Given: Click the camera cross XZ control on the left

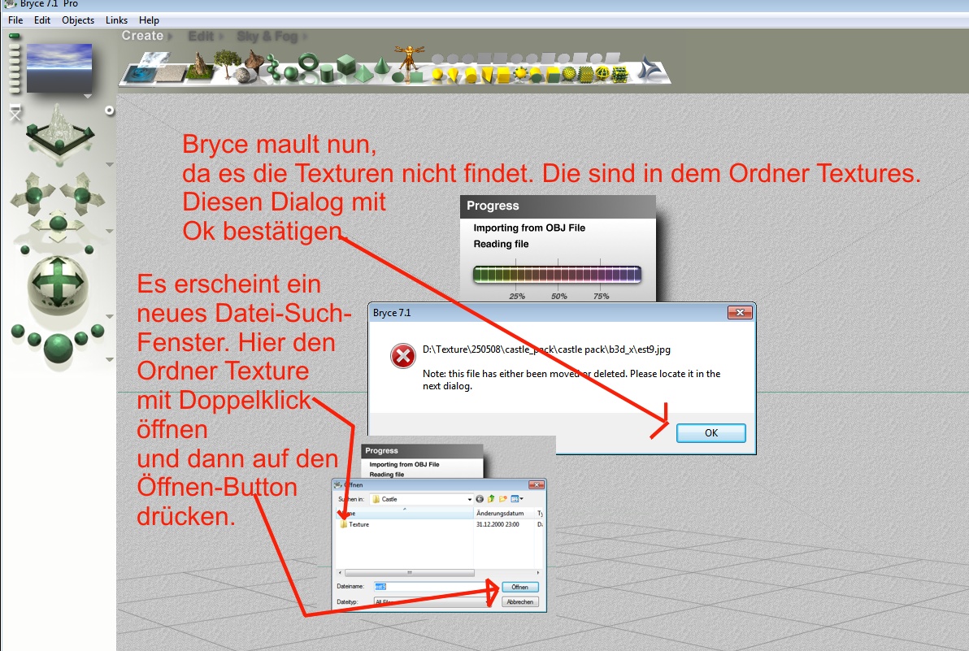Looking at the screenshot, I should [33, 195].
